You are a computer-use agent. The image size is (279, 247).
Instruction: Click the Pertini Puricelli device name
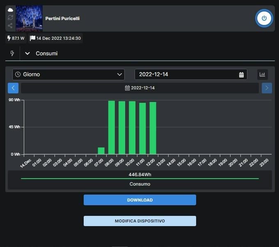pos(62,18)
